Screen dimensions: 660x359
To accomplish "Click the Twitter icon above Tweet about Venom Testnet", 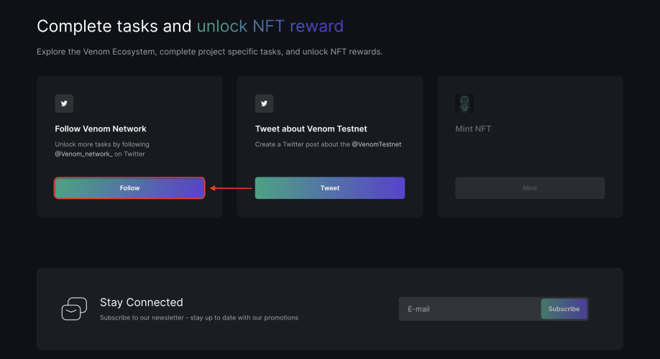I will pos(264,103).
